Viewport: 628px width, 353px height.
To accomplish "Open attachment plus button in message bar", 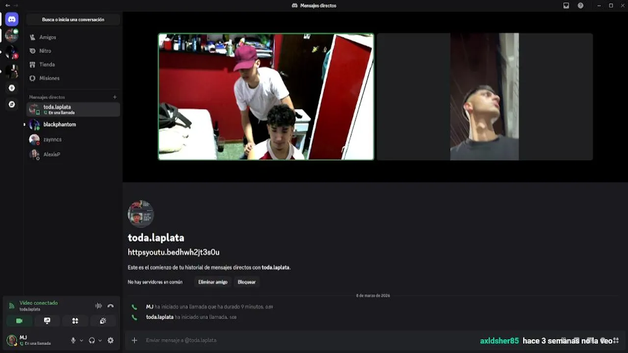I will [x=134, y=340].
